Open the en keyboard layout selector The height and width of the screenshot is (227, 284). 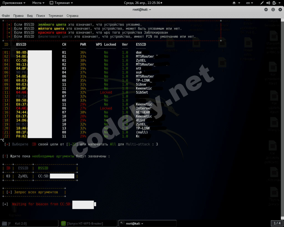pos(250,3)
